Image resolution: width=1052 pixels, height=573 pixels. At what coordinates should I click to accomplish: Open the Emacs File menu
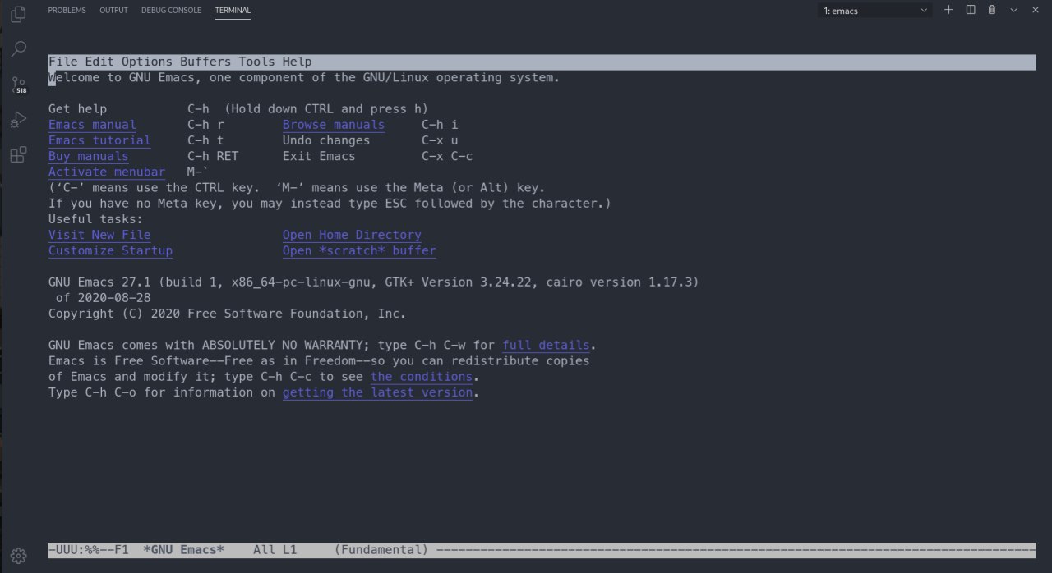point(63,62)
